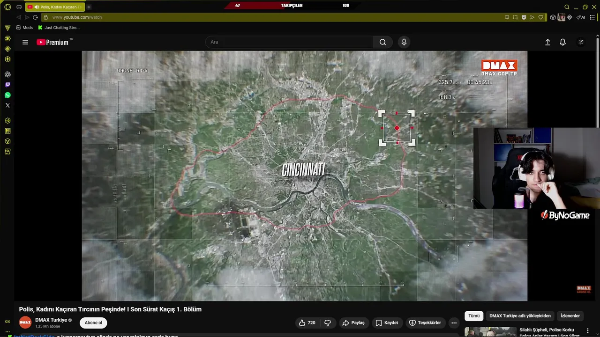Subscribe with the Abone ol button

click(93, 323)
